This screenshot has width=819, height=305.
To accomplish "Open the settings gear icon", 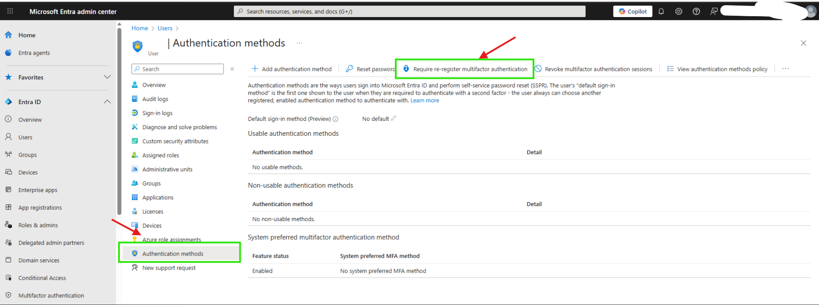I will point(679,12).
